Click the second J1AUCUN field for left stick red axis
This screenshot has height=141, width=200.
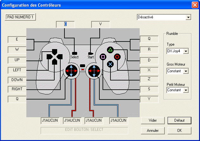point(72,120)
